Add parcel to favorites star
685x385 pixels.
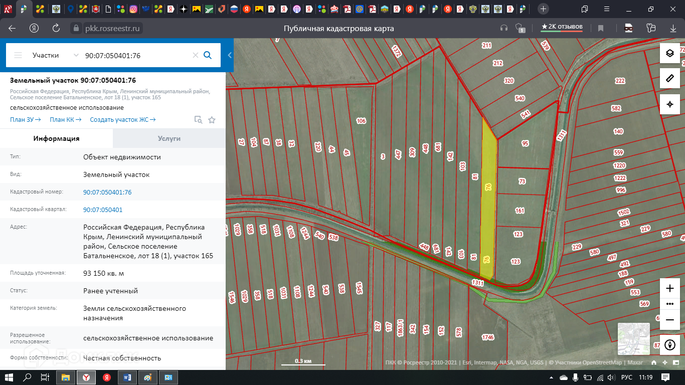click(x=212, y=120)
